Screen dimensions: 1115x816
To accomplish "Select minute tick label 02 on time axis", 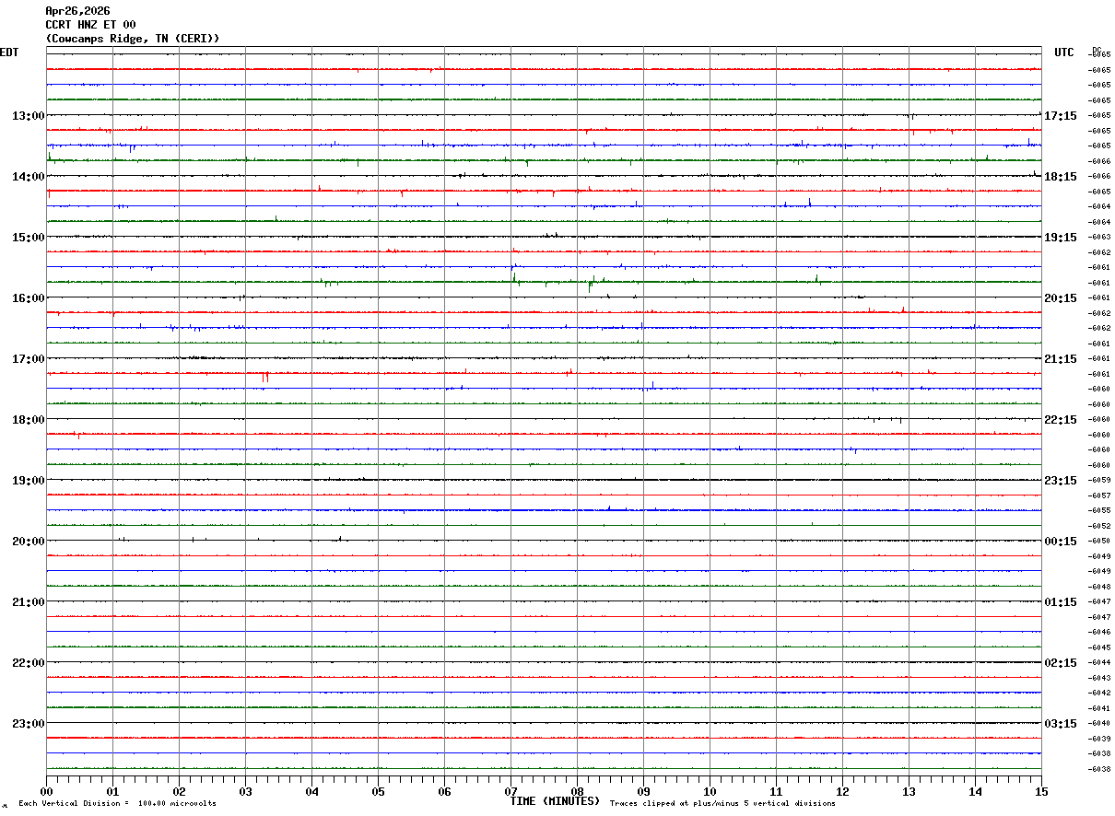I will coord(179,791).
